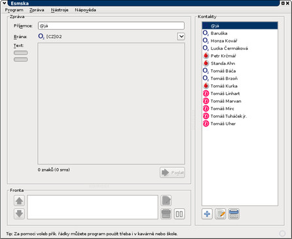The image size is (292, 239).
Task: Select contact Tomáš Linhart
Action: 240,94
